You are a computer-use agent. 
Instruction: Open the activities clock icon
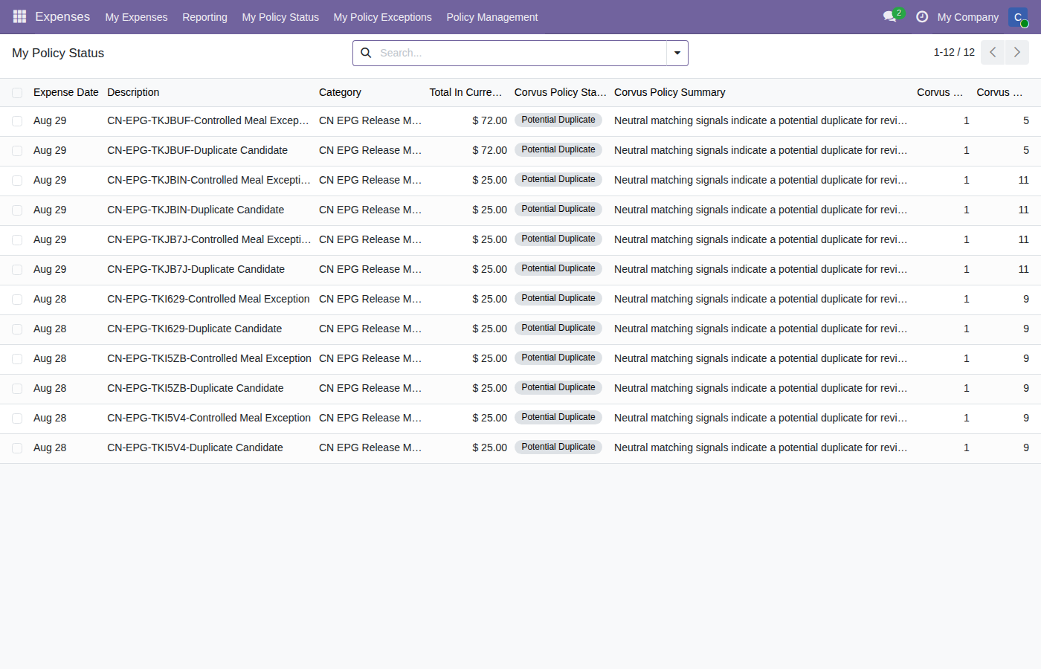point(922,16)
